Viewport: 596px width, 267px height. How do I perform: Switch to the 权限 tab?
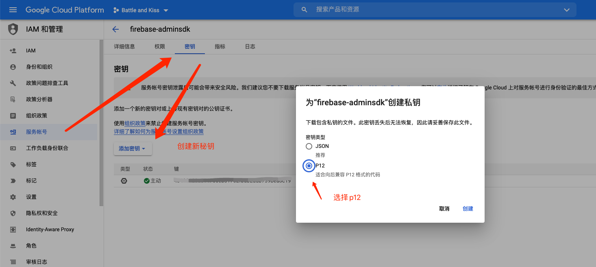point(160,47)
